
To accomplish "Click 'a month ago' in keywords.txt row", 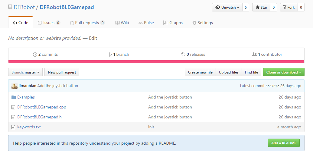I will [289, 127].
